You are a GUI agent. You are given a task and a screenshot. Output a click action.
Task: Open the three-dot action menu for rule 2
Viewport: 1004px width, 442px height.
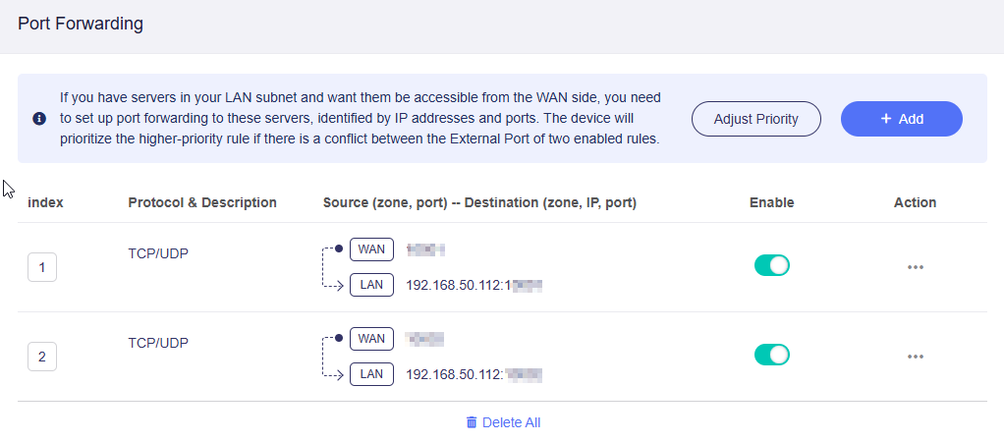(916, 357)
